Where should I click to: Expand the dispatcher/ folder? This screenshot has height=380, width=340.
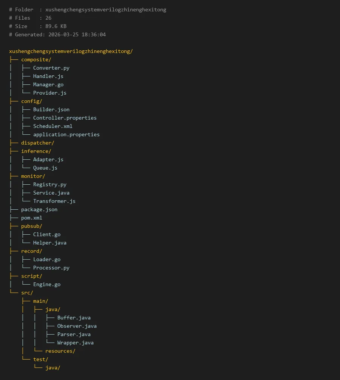37,143
